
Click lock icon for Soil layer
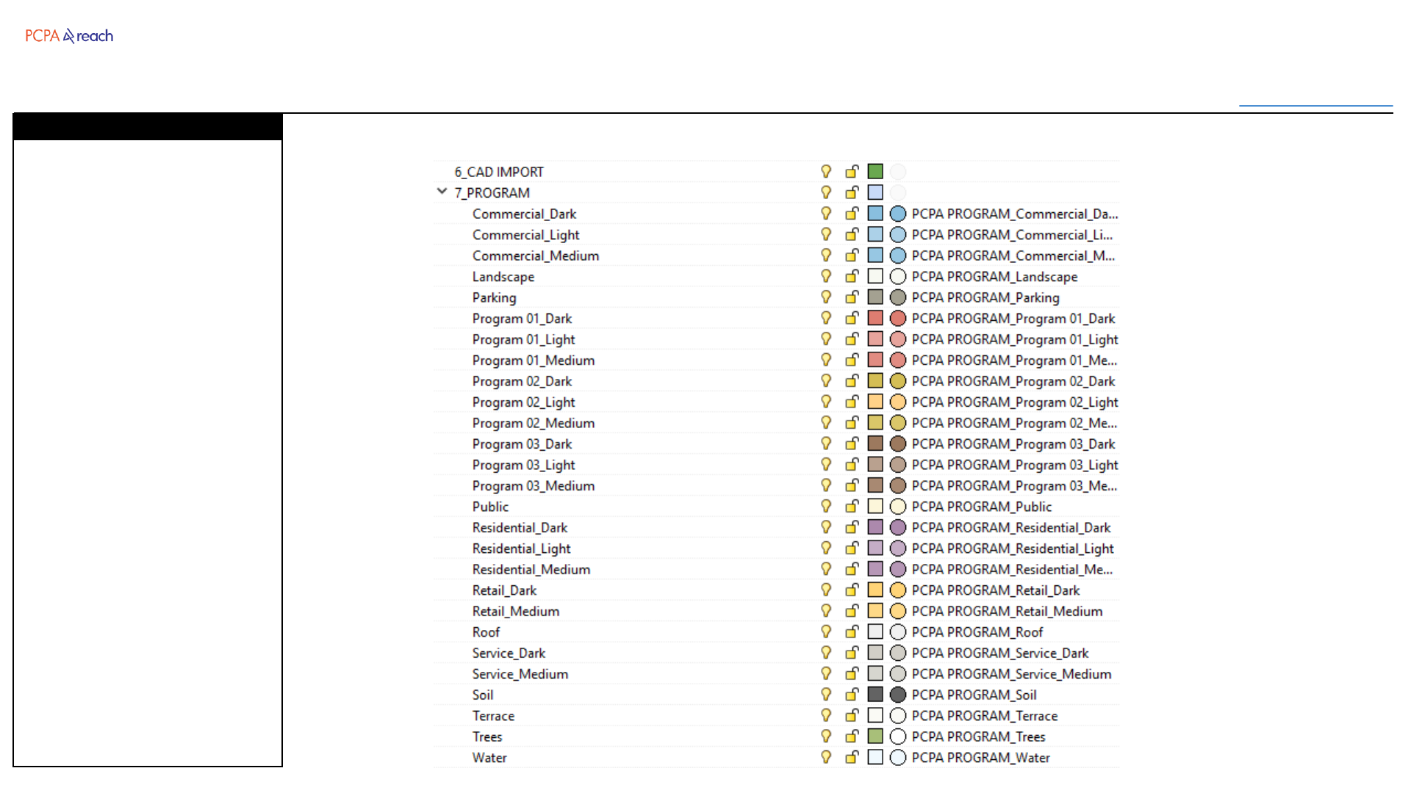(x=852, y=695)
